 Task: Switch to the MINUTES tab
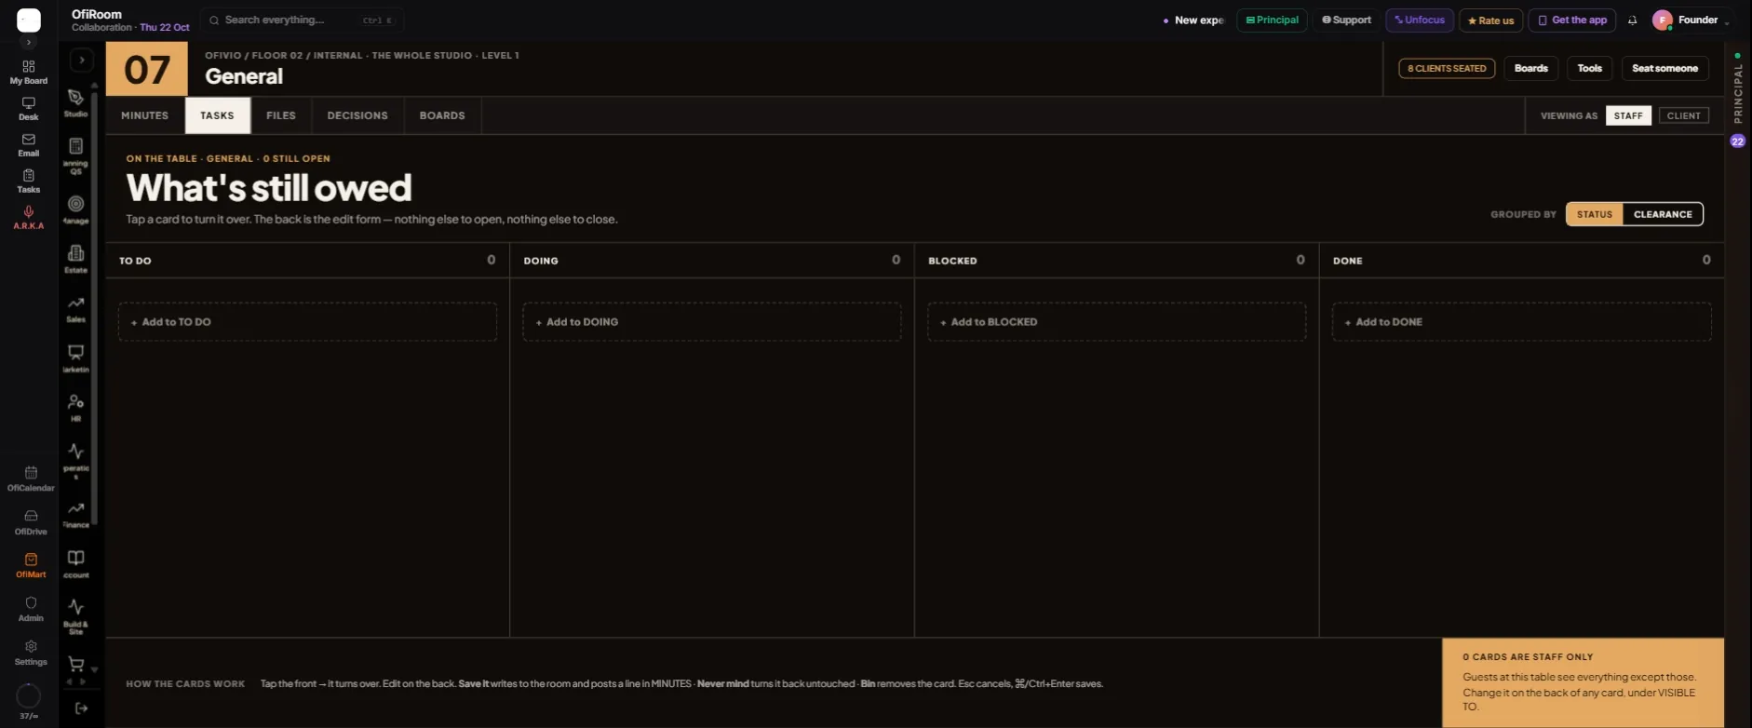(144, 115)
